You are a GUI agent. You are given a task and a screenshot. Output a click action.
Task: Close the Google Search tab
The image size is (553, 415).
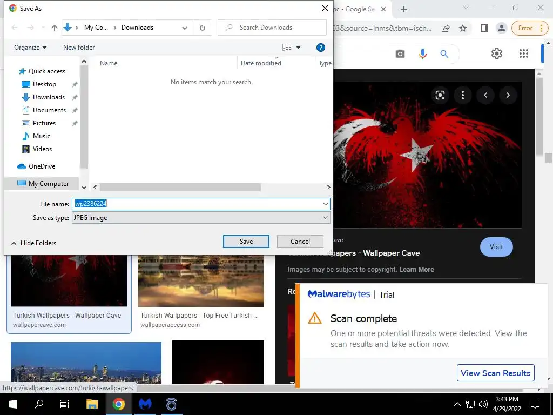point(383,9)
